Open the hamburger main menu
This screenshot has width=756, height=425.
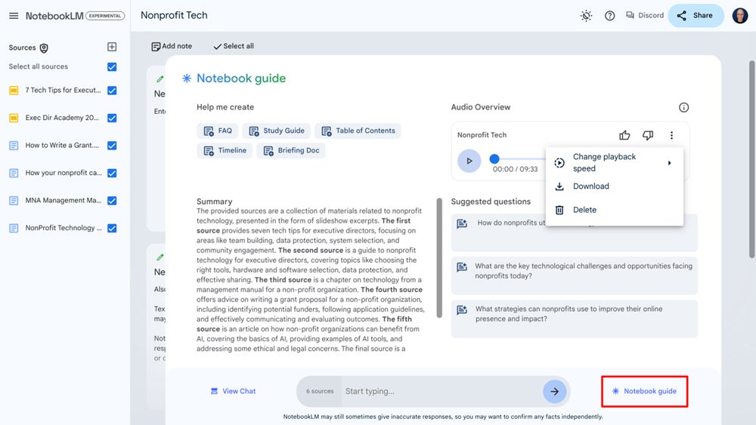pos(13,15)
